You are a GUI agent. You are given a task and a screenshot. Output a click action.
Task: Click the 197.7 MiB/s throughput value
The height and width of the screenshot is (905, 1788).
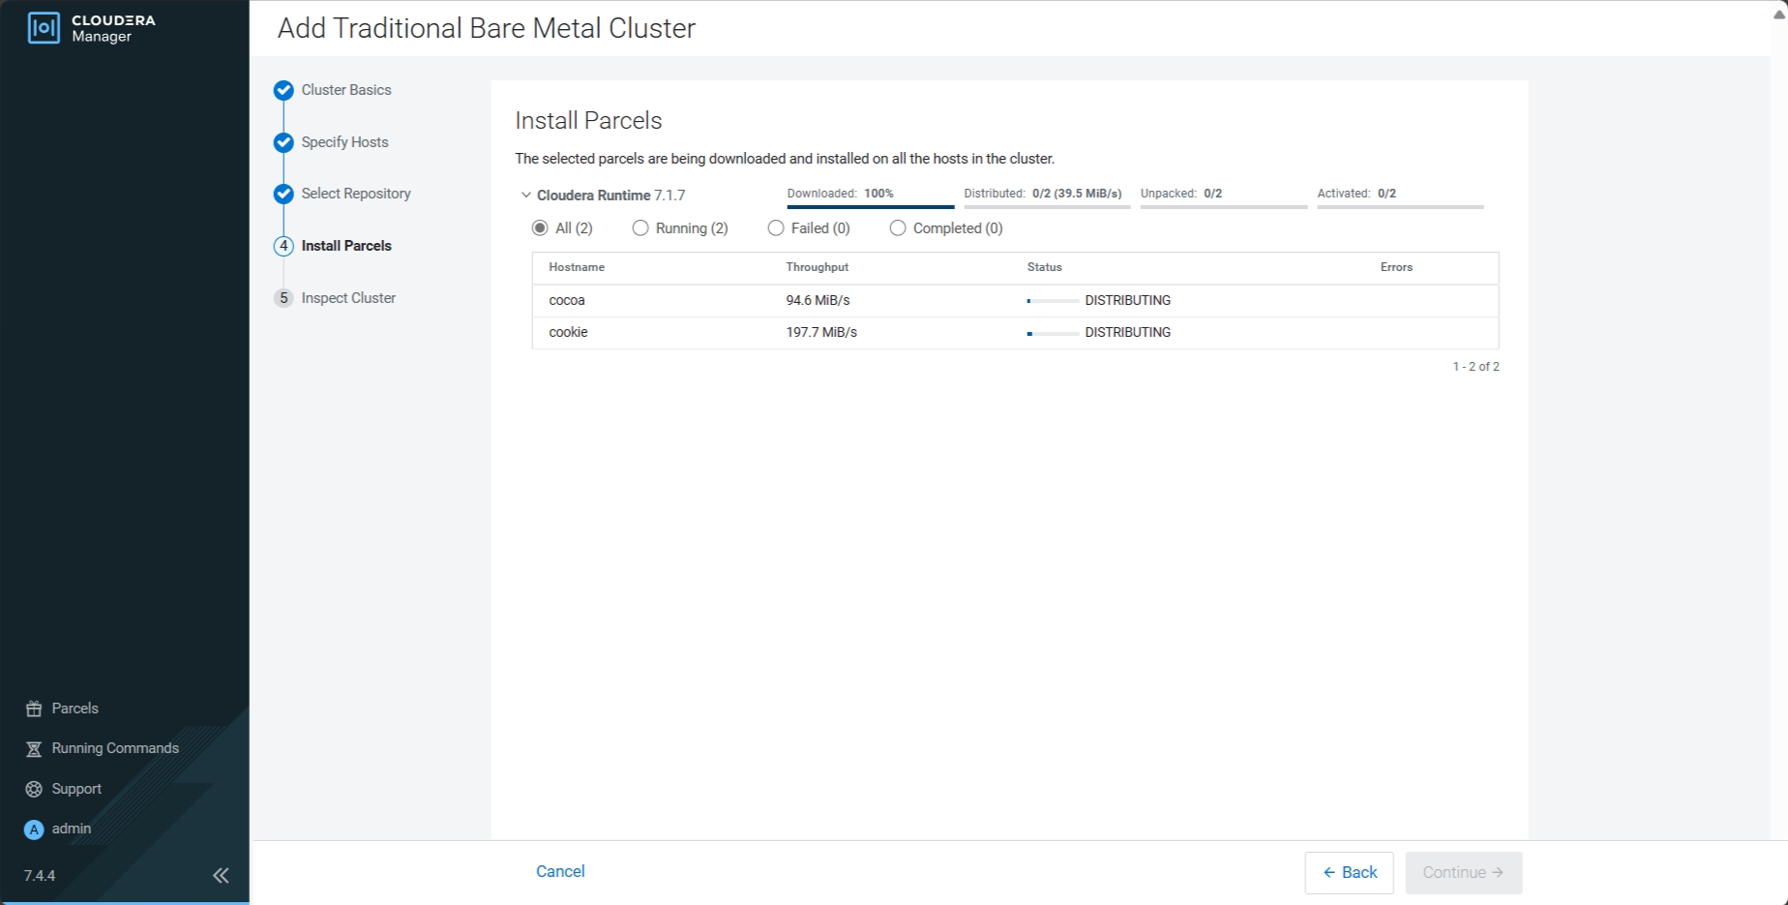(x=821, y=332)
